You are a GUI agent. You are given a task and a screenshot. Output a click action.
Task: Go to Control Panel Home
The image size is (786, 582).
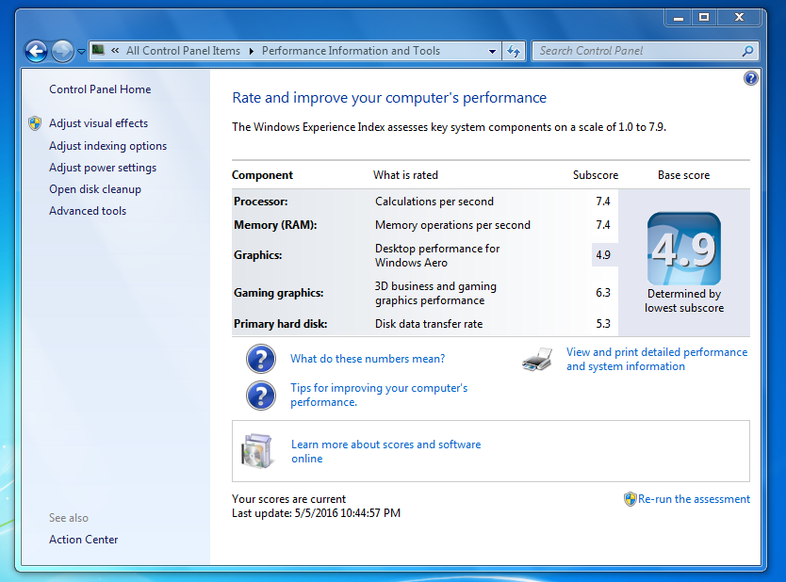[100, 89]
